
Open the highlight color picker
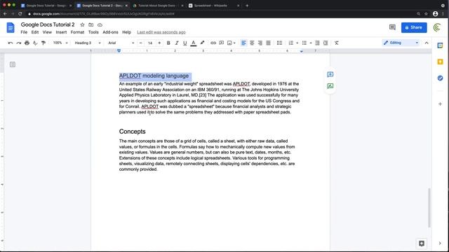[202, 43]
